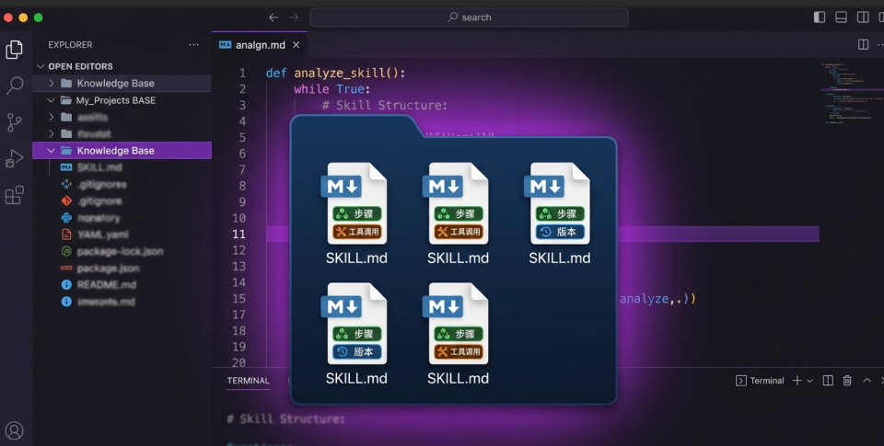Collapse the My_Projects BASE folder chevron
Screen dimensions: 884x446
pyautogui.click(x=52, y=100)
